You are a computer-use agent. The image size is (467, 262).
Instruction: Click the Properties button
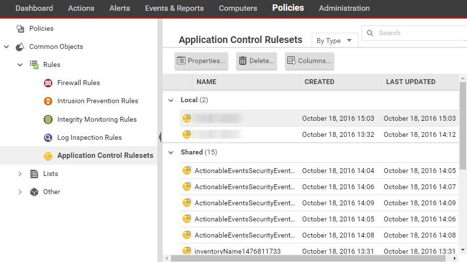pyautogui.click(x=201, y=61)
